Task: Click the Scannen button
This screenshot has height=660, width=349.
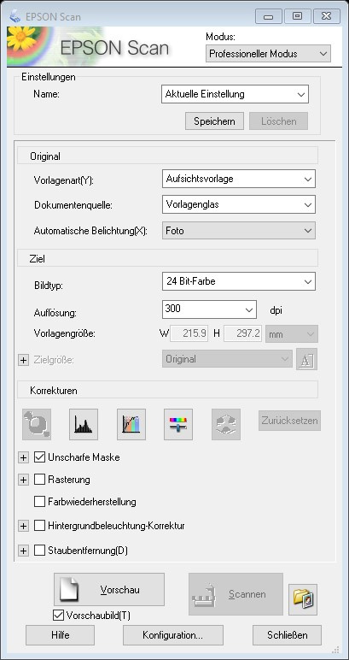Action: click(236, 594)
